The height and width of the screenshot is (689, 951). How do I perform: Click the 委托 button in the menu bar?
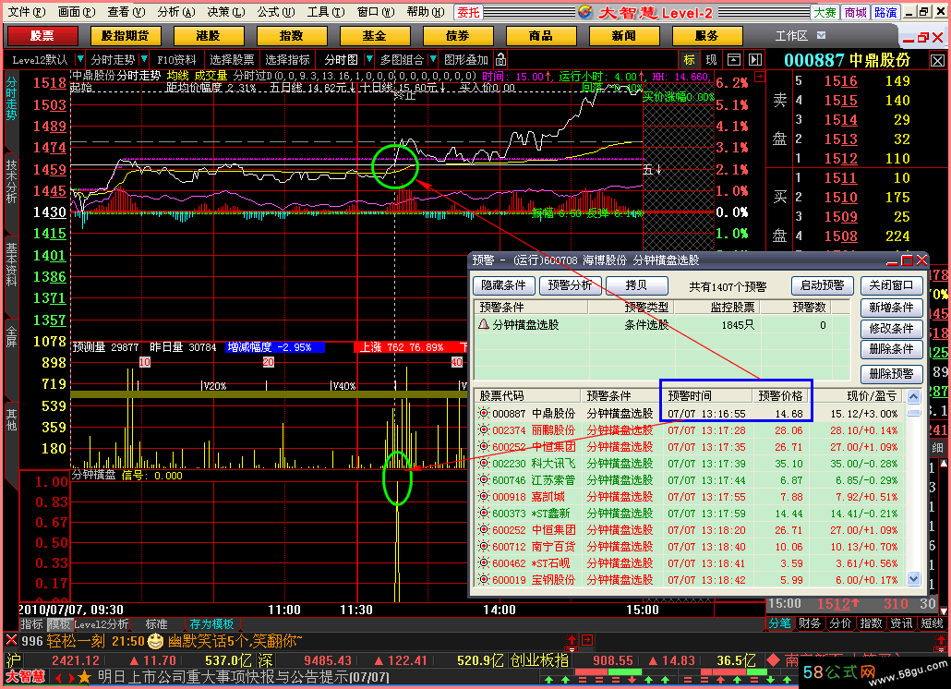point(468,12)
